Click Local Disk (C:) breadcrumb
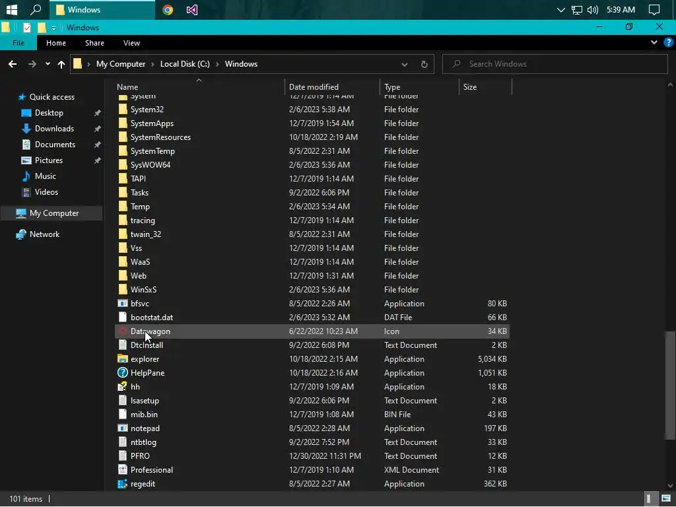 185,64
